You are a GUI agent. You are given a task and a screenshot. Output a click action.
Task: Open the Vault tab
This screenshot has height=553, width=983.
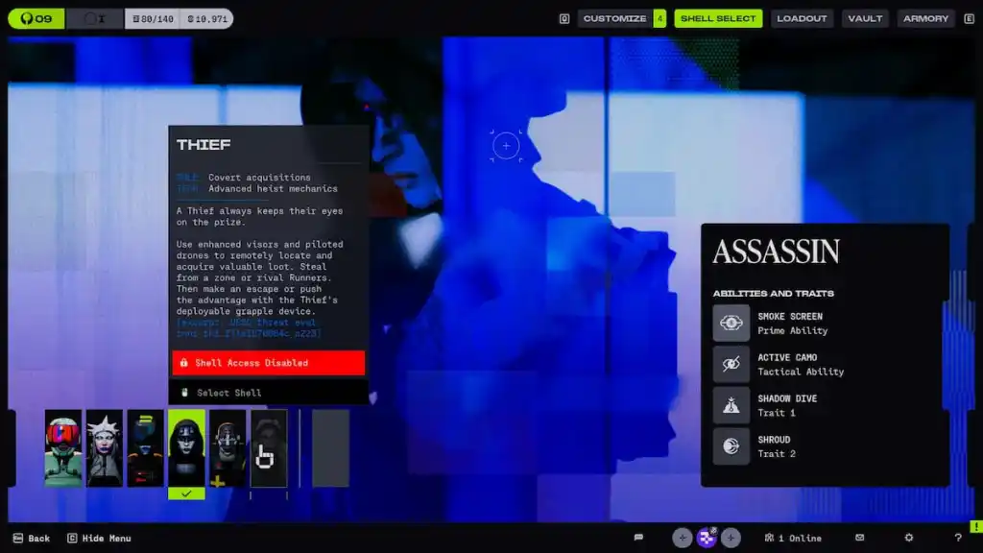click(x=865, y=19)
